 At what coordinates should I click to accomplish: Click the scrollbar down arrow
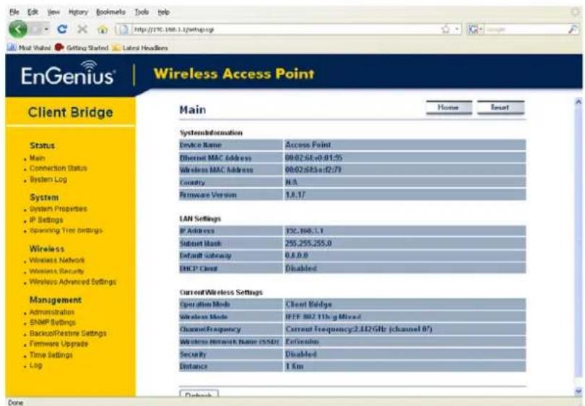point(578,391)
